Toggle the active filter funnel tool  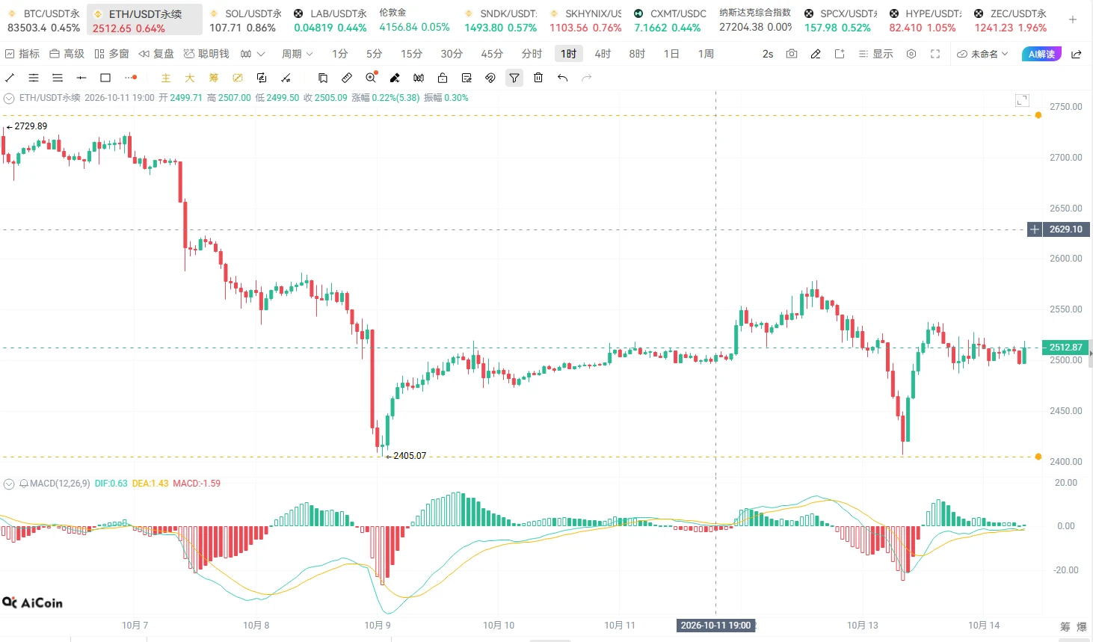tap(514, 78)
